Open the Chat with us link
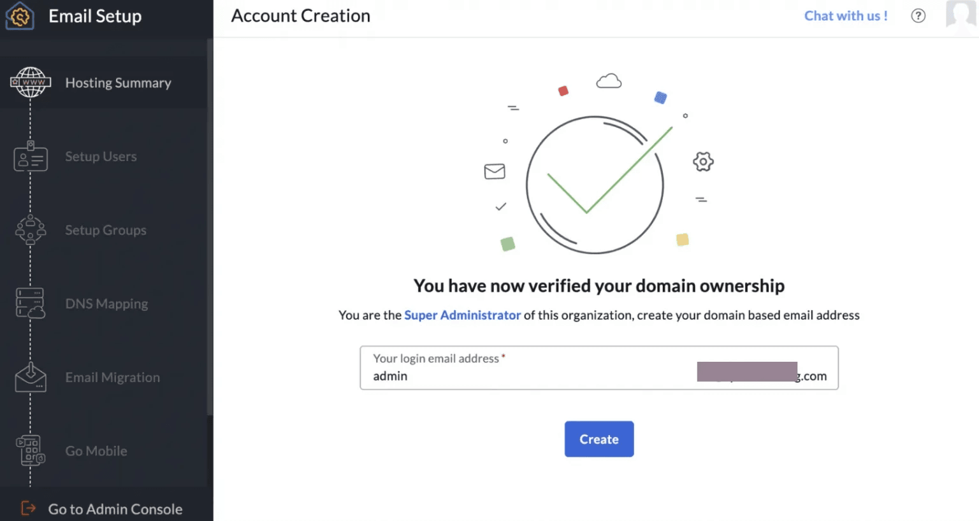 (846, 16)
